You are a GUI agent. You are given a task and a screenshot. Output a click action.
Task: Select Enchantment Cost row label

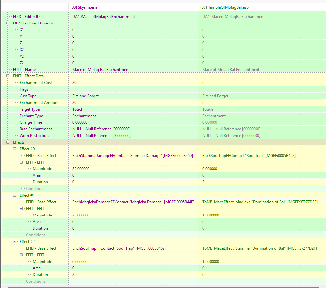click(36, 83)
